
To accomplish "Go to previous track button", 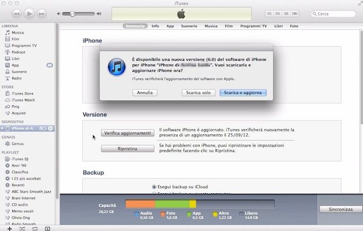I will click(x=17, y=14).
